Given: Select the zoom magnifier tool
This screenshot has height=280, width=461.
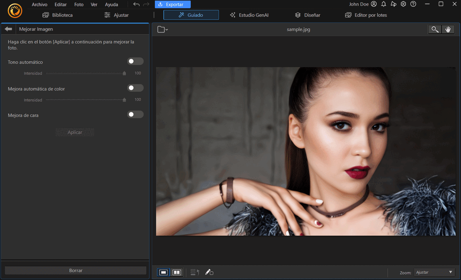Looking at the screenshot, I should [434, 29].
